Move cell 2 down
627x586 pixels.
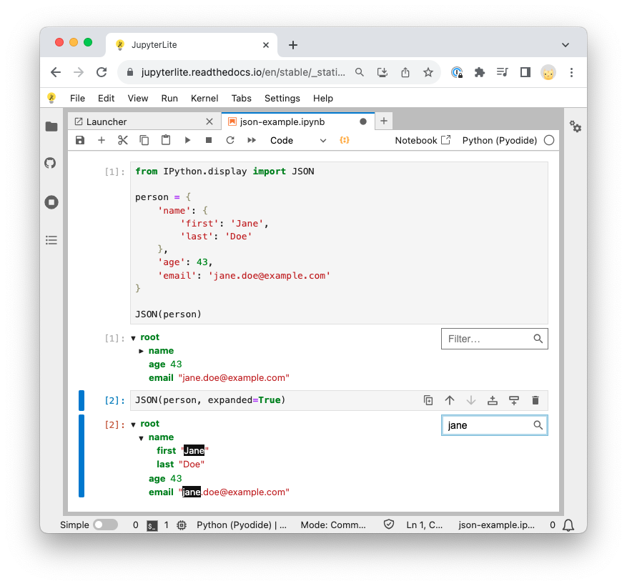coord(471,400)
